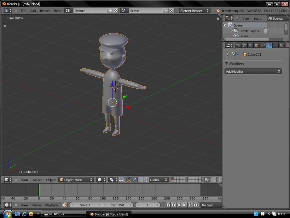290x218 pixels.
Task: Open the Render properties tab icon
Action: (238, 45)
